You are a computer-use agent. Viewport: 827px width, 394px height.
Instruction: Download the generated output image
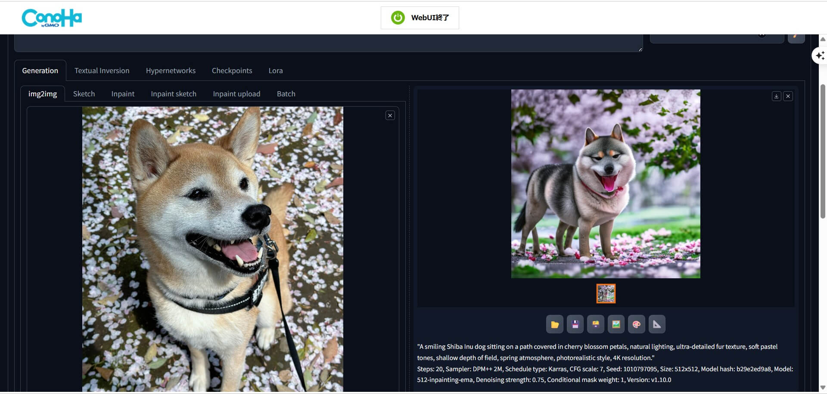pos(776,96)
